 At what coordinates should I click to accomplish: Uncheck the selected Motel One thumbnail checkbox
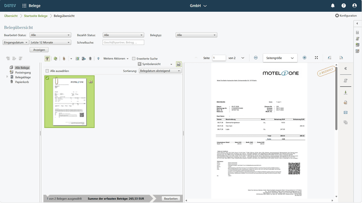tap(47, 78)
